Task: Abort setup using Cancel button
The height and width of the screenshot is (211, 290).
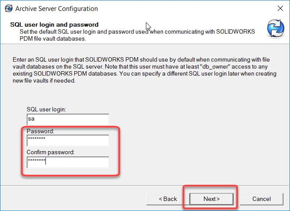Action: point(262,199)
